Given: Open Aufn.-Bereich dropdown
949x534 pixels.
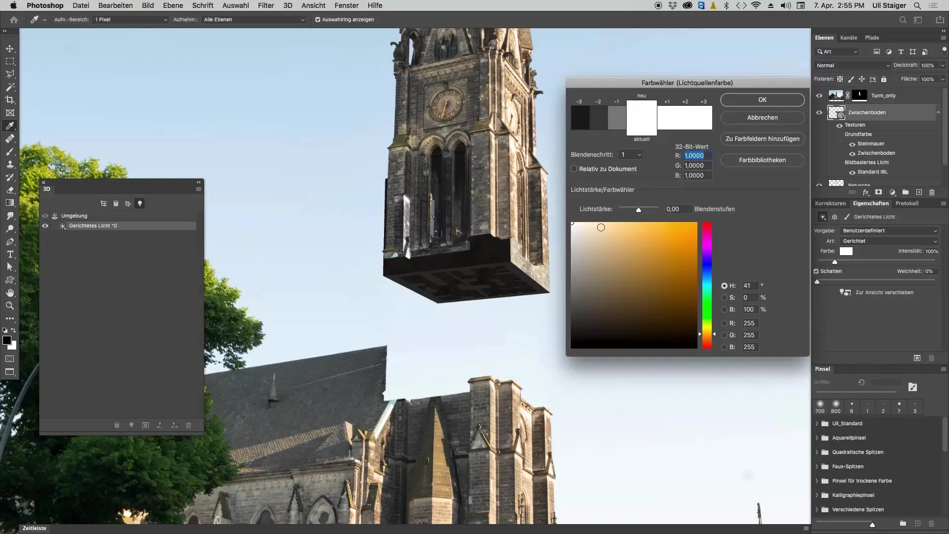Looking at the screenshot, I should pos(131,20).
